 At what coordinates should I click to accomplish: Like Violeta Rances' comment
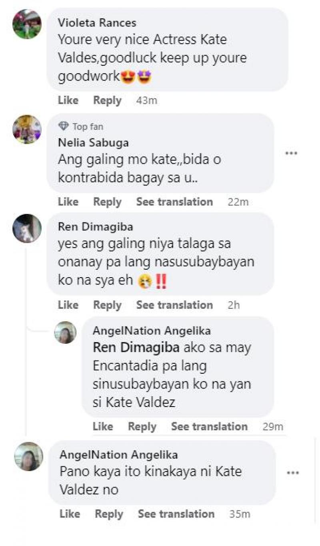(x=68, y=101)
